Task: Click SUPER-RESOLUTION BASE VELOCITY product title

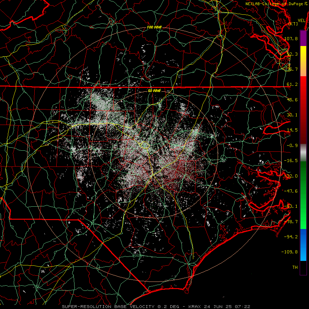Action: (x=108, y=307)
